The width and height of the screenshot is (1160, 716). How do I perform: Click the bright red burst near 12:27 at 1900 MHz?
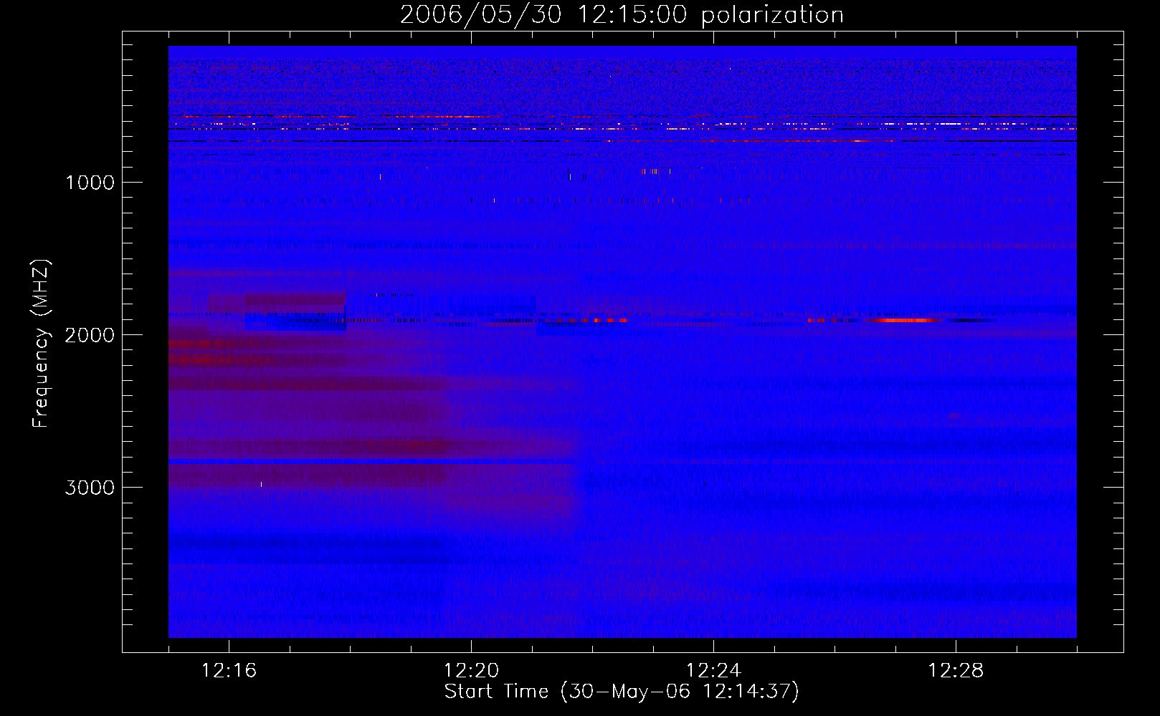pos(905,321)
